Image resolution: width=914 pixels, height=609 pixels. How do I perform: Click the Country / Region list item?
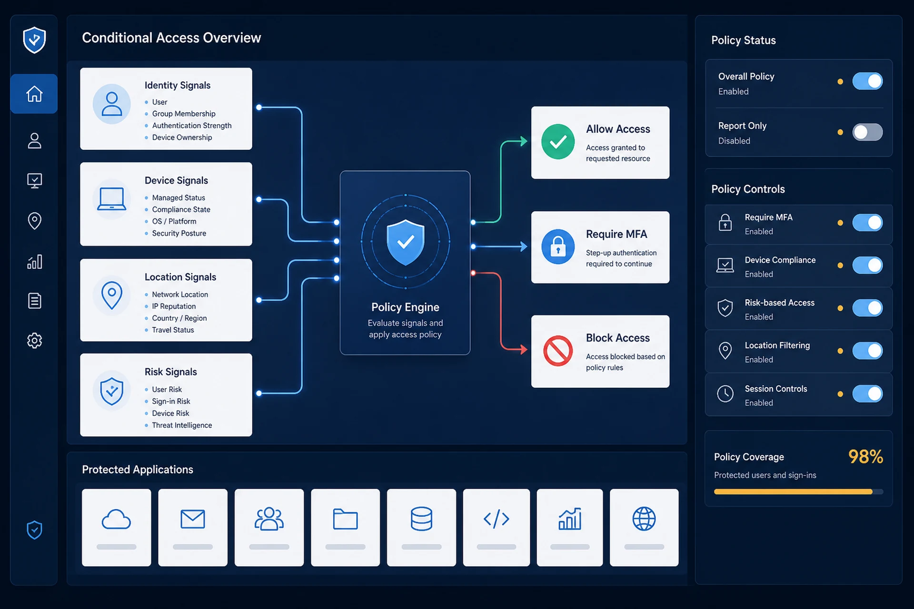(x=179, y=318)
